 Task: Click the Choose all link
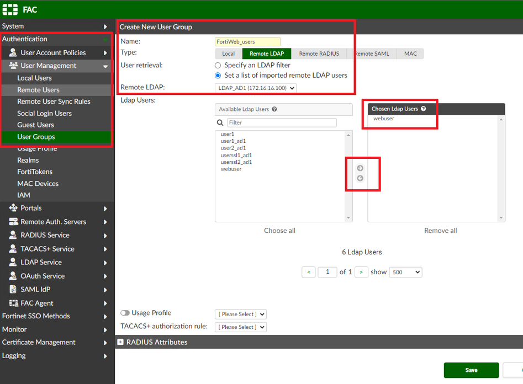pyautogui.click(x=279, y=231)
